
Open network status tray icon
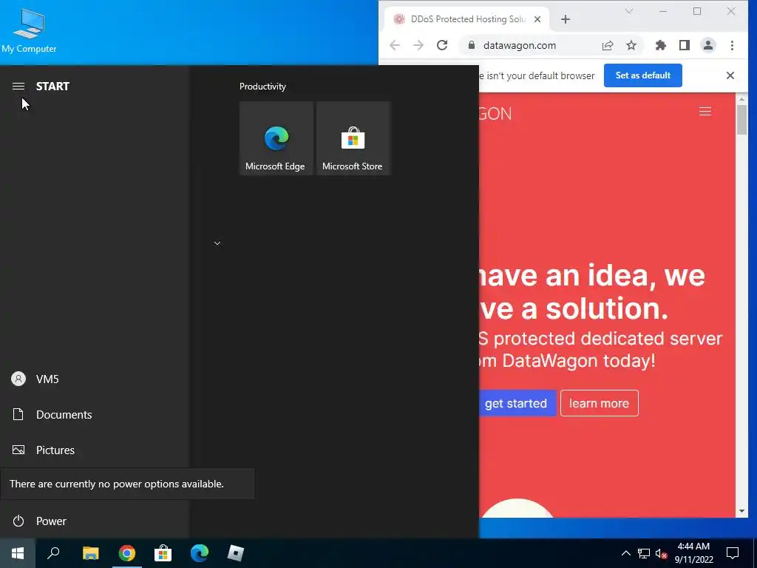point(644,553)
